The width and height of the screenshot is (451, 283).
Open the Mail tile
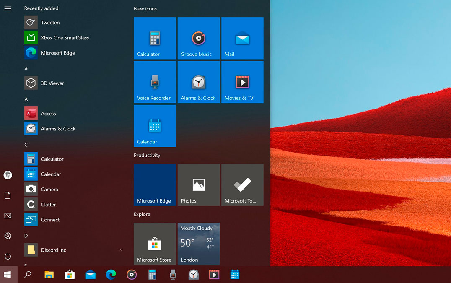click(x=242, y=38)
